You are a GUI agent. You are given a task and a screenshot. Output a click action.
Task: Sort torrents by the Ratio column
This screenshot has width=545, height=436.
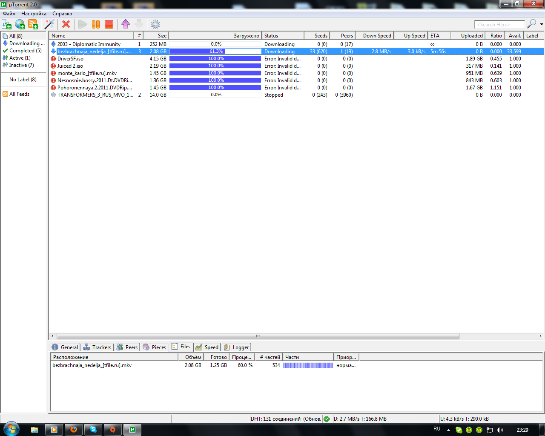point(495,36)
